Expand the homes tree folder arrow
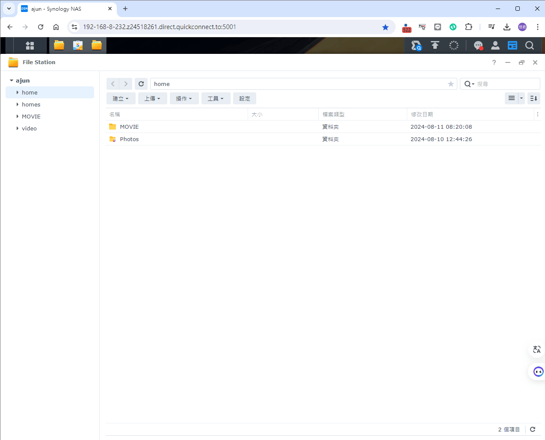This screenshot has height=440, width=545. 18,104
